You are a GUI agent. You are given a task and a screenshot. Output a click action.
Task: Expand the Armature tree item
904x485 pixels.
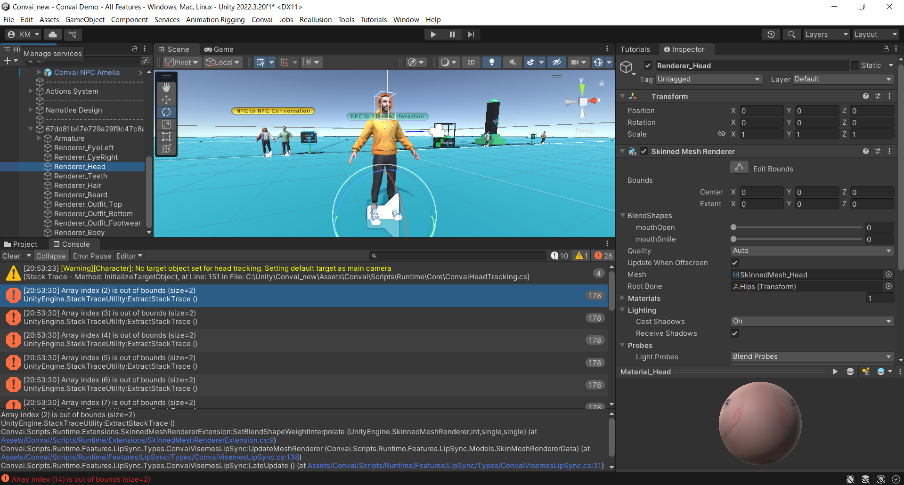(x=40, y=138)
